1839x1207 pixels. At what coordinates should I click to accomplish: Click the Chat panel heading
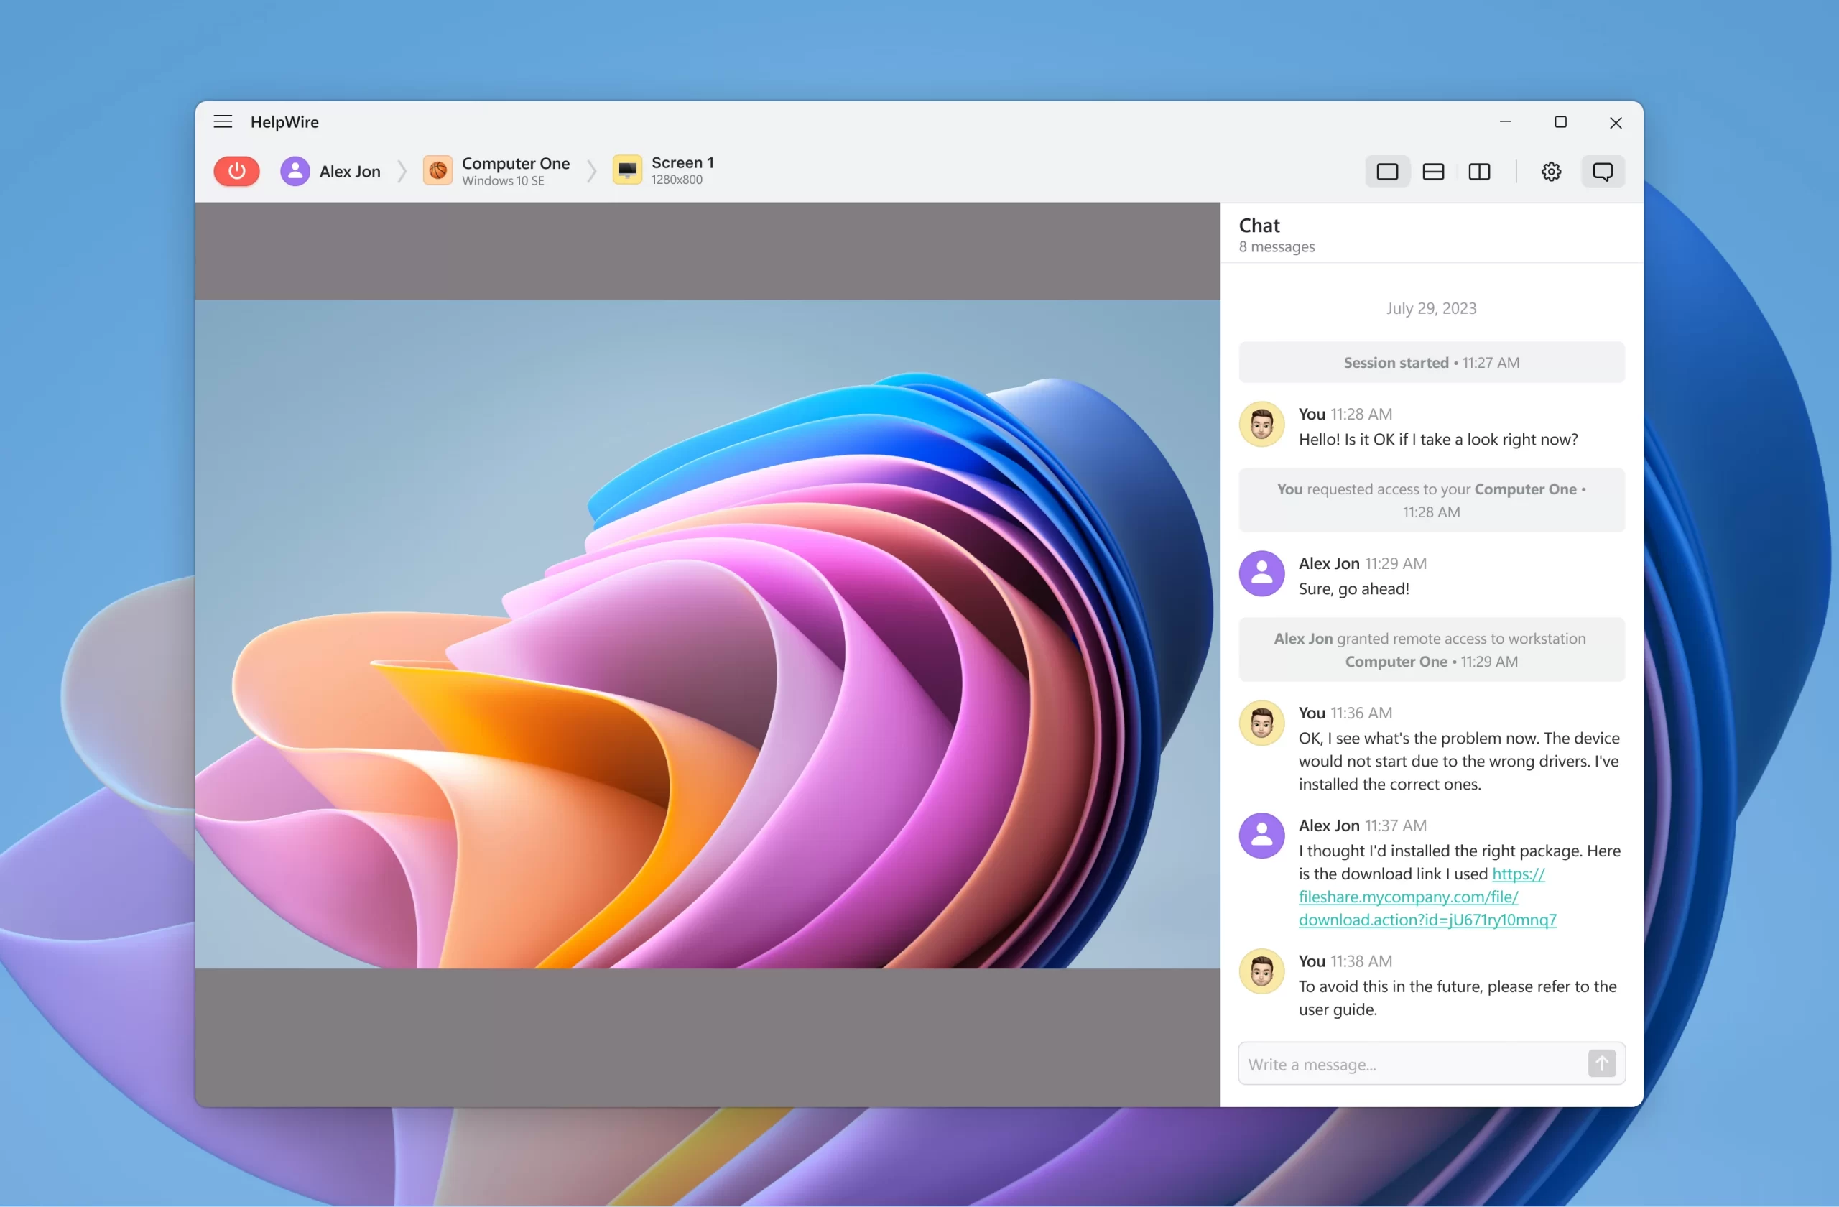1259,226
